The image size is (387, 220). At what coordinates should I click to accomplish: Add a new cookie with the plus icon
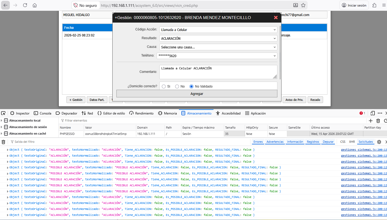[370, 120]
